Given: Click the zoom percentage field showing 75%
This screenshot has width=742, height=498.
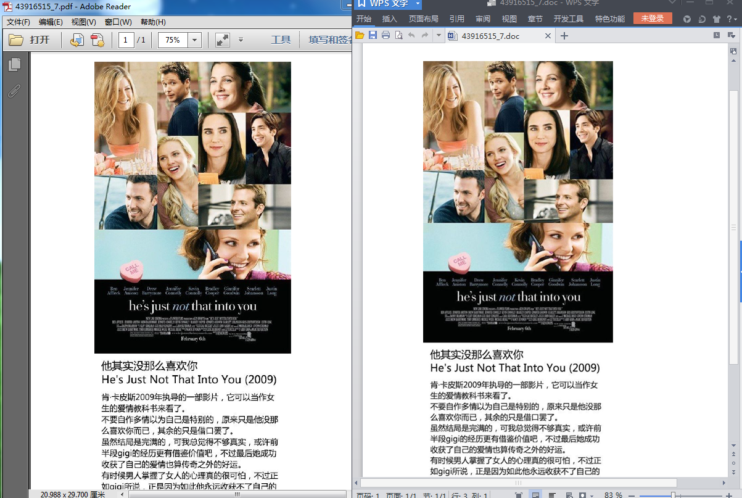Looking at the screenshot, I should coord(173,40).
